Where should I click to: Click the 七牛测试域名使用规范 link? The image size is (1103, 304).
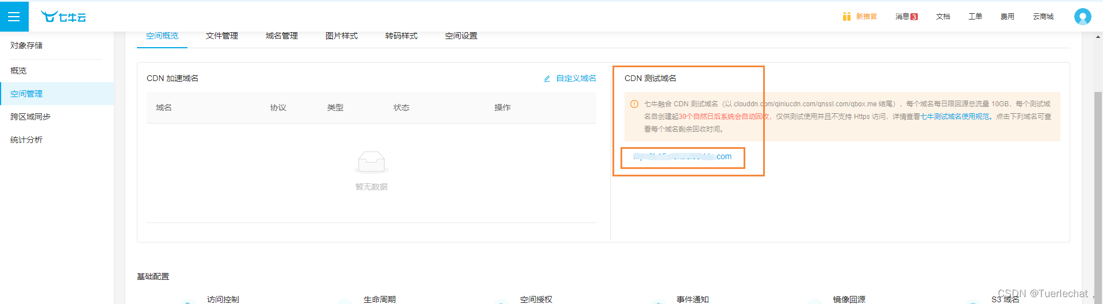click(x=955, y=117)
